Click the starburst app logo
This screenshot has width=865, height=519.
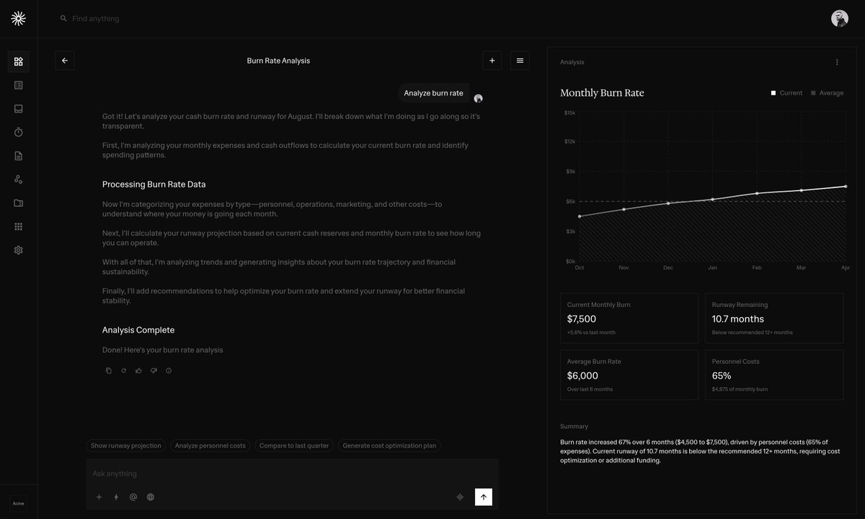(19, 19)
